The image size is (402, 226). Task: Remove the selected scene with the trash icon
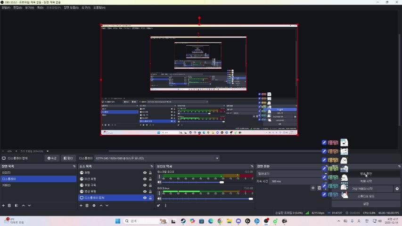pos(10,205)
